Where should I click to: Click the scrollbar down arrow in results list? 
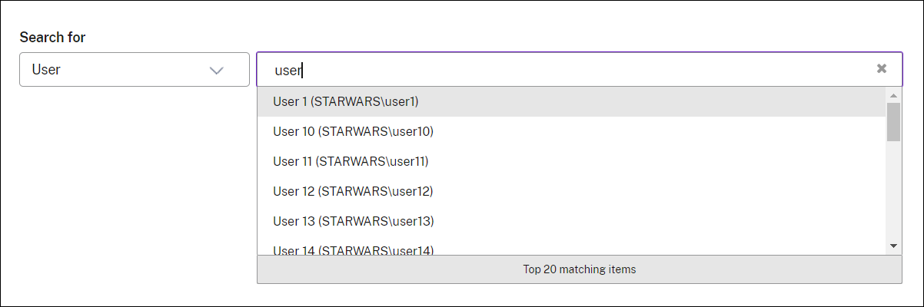(x=893, y=245)
